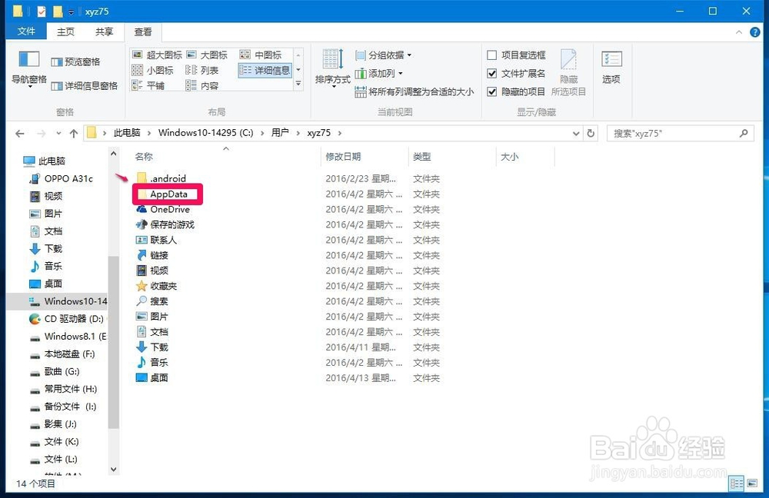The width and height of the screenshot is (769, 498).
Task: Click the refresh button in address bar
Action: 591,132
